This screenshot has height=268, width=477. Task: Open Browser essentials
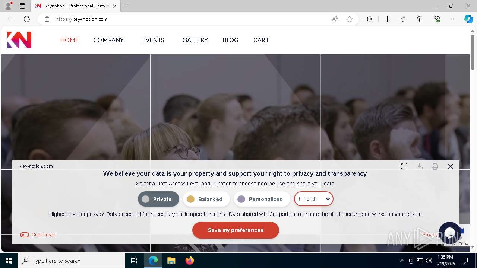(x=437, y=19)
